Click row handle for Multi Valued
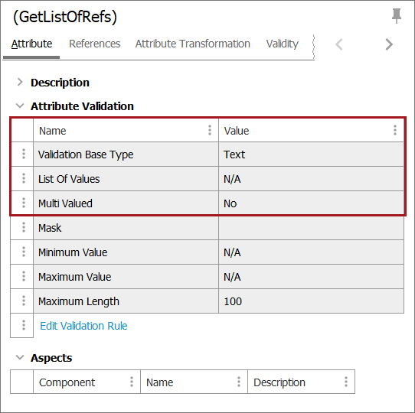415x413 pixels. pyautogui.click(x=24, y=203)
